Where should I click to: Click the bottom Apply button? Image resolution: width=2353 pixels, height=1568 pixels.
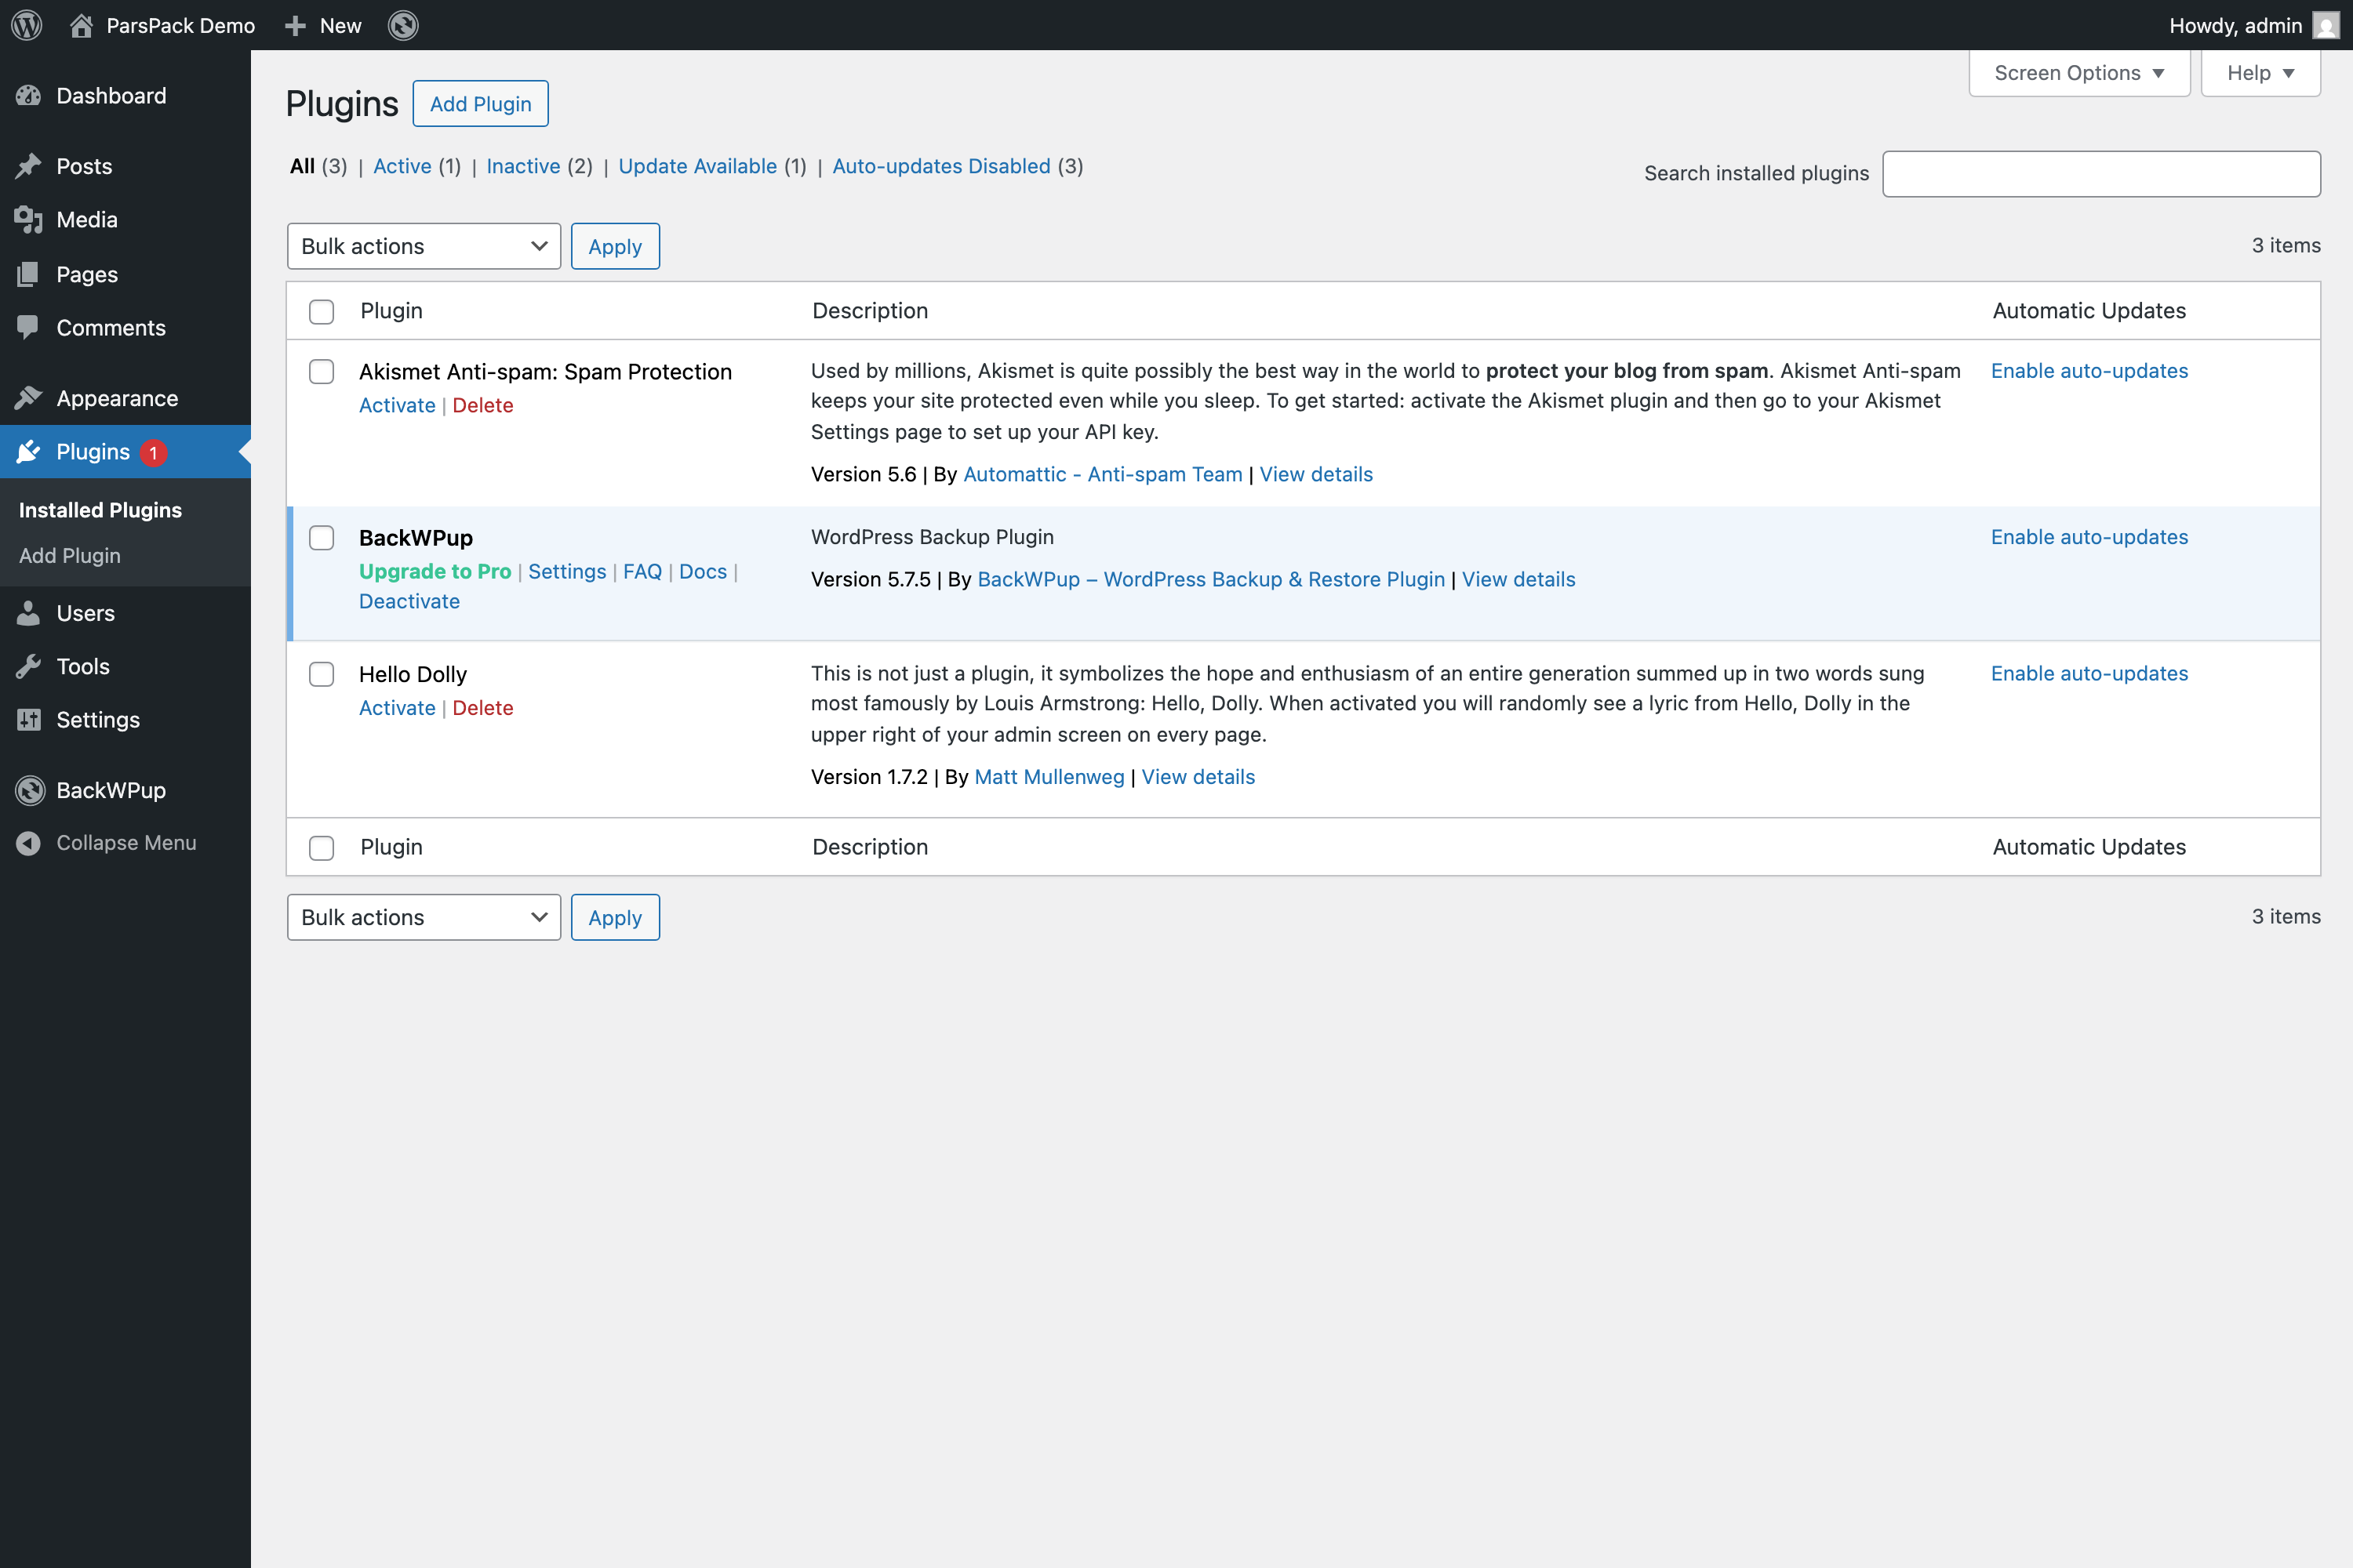pos(615,917)
